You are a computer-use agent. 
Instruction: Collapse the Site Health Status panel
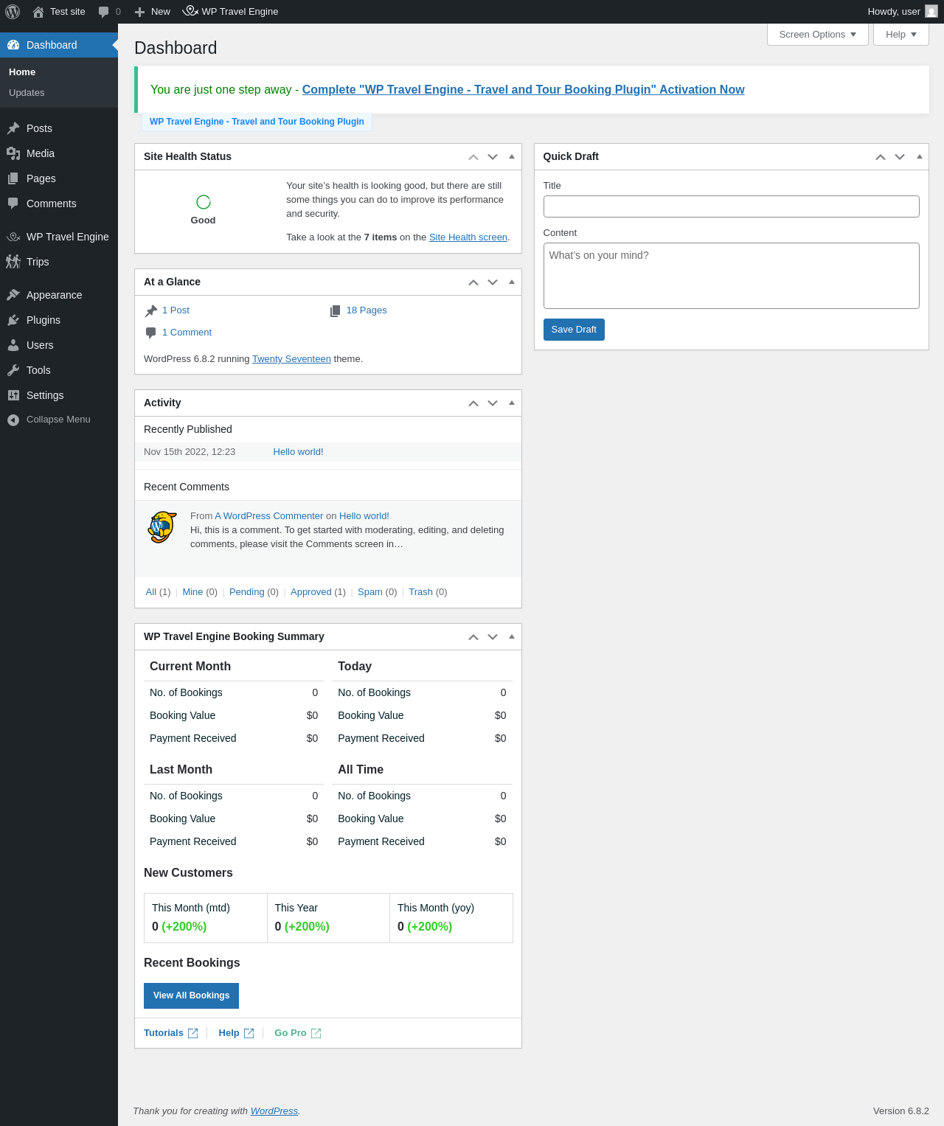tap(512, 156)
